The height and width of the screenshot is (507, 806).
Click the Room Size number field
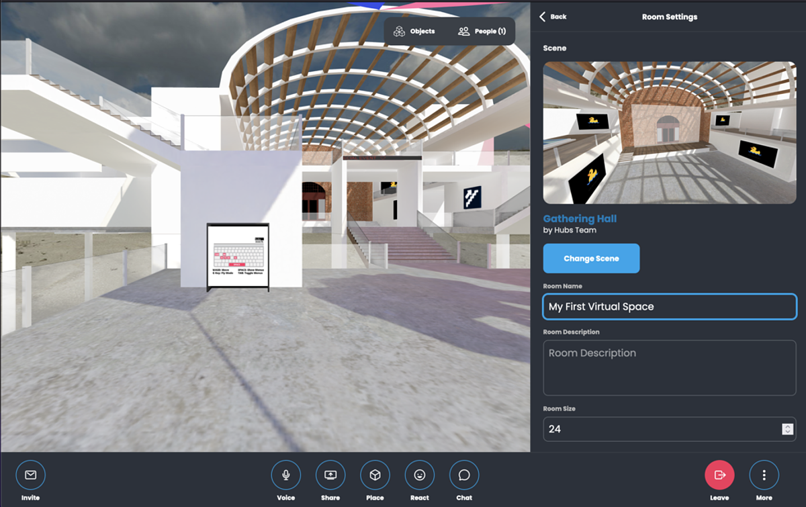point(658,429)
